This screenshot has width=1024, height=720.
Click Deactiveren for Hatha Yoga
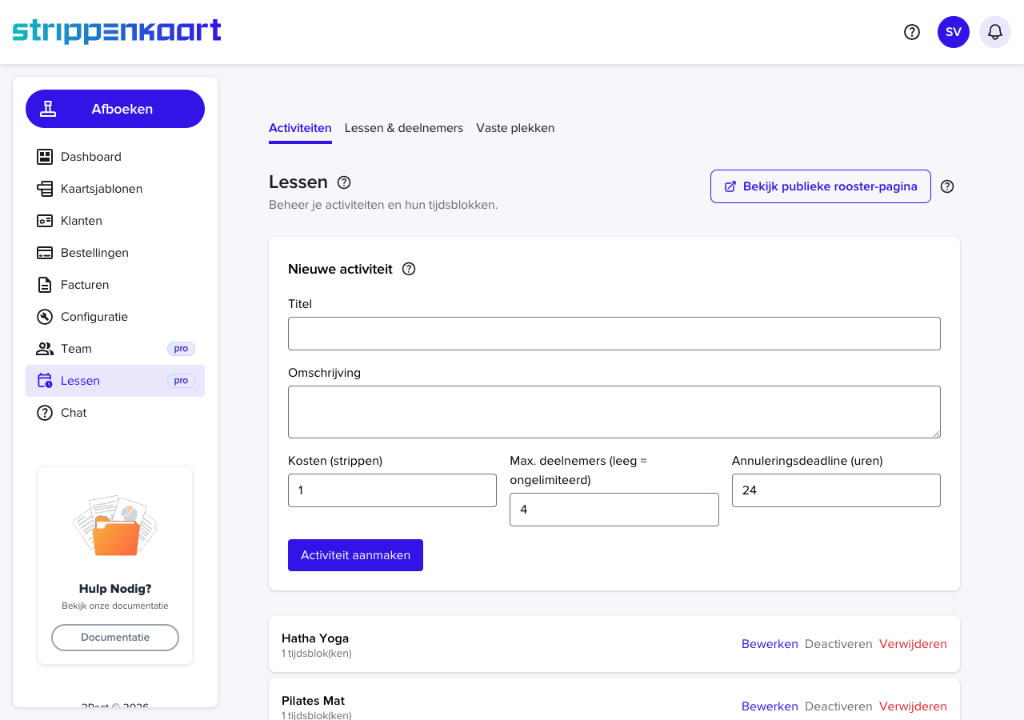(838, 644)
